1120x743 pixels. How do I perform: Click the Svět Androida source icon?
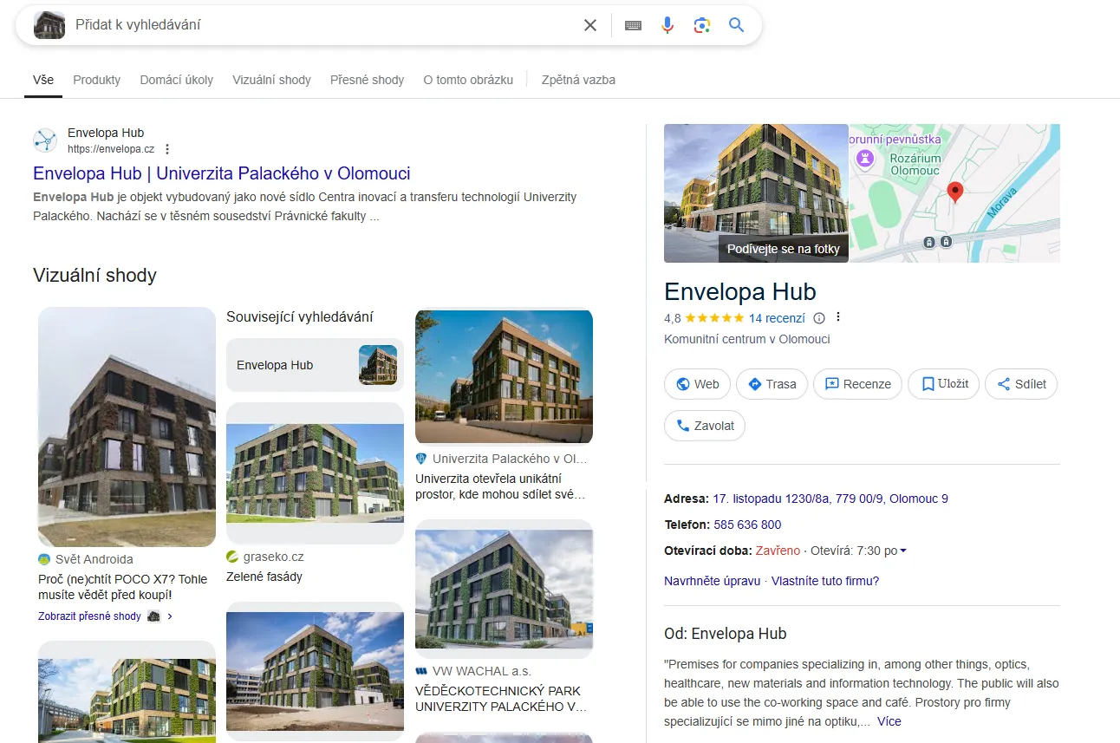click(44, 559)
